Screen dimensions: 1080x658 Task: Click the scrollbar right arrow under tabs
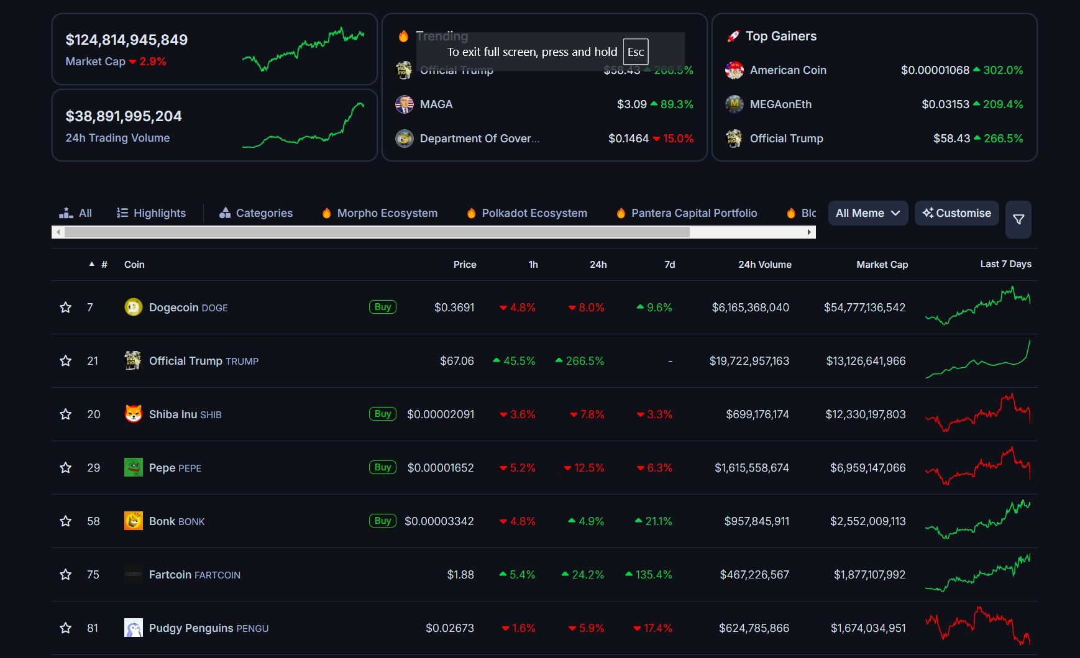click(x=809, y=232)
